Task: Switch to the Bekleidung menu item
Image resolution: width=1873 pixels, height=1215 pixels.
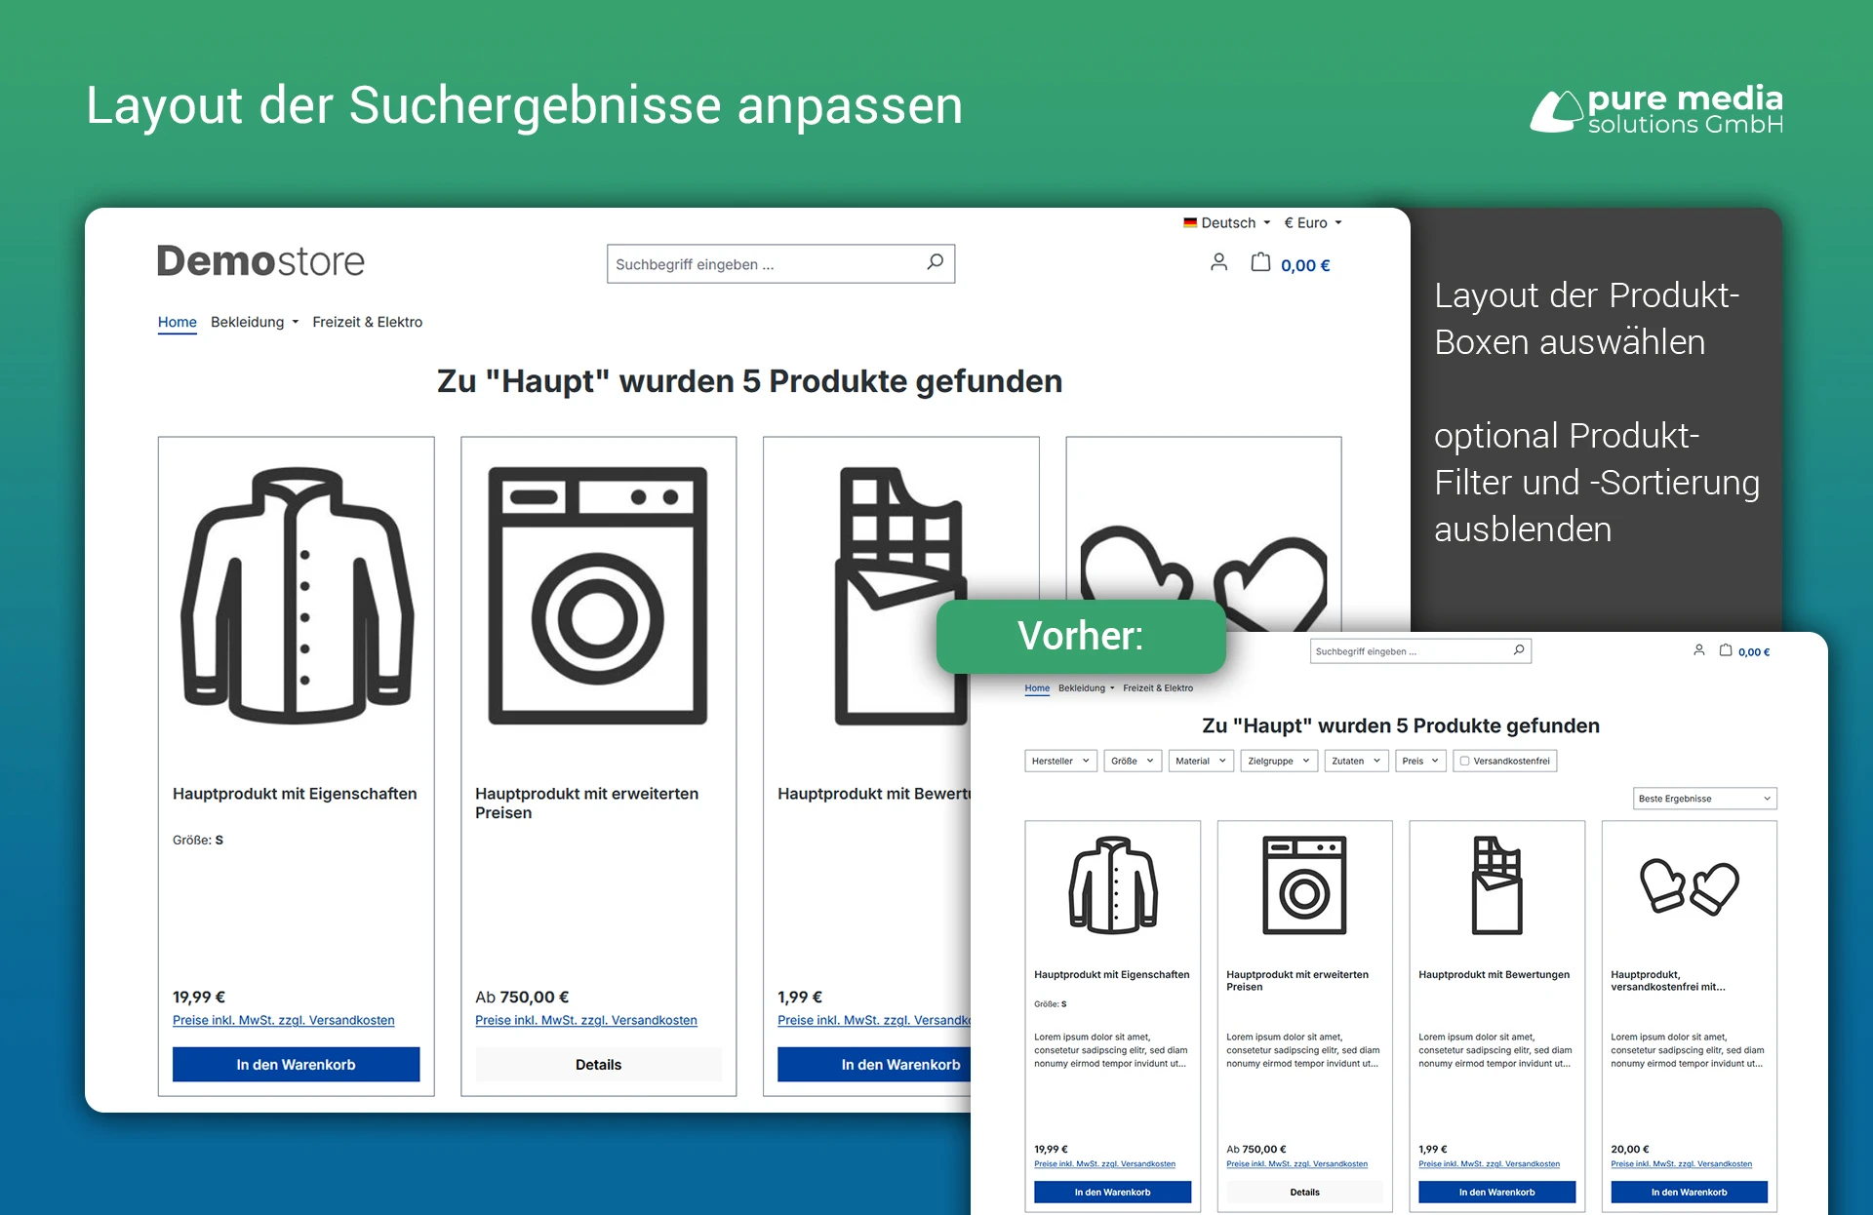Action: click(x=248, y=322)
